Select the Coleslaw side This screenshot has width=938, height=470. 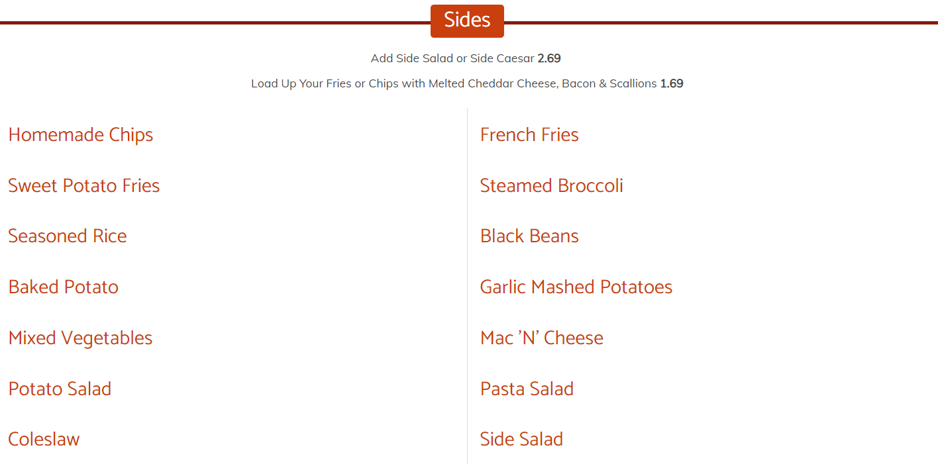click(44, 440)
